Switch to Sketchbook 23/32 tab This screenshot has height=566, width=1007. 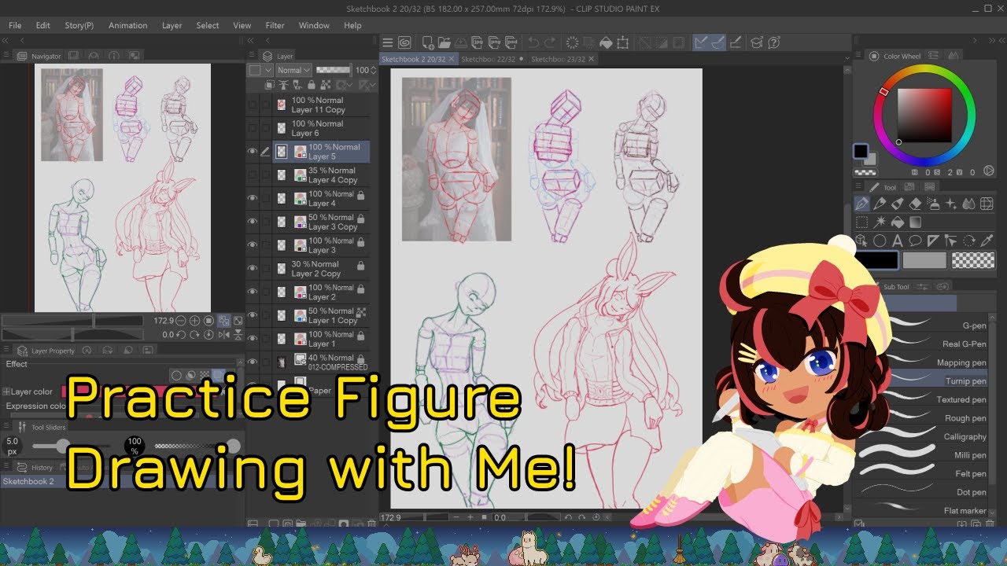pos(563,59)
